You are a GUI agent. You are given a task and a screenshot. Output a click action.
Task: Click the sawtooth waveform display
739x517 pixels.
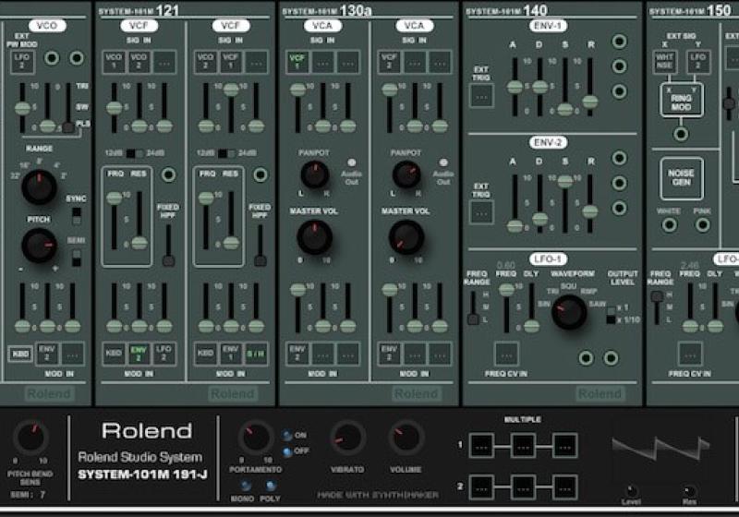pyautogui.click(x=660, y=448)
